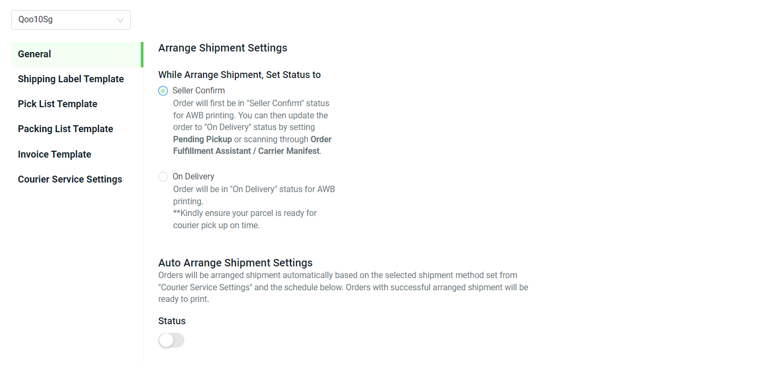Open the Qoo10Sg marketplace dropdown

(x=71, y=20)
